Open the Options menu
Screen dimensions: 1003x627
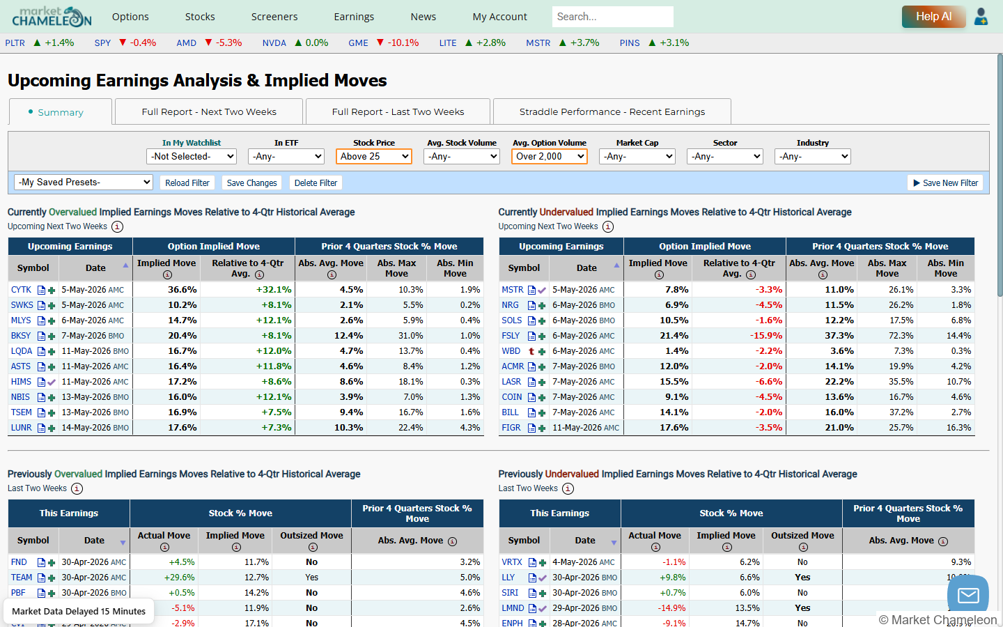tap(130, 17)
